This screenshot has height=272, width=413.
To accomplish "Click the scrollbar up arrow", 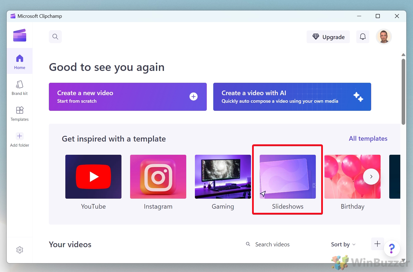I will tap(403, 55).
